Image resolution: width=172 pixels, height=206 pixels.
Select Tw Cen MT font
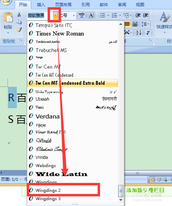pos(73,67)
